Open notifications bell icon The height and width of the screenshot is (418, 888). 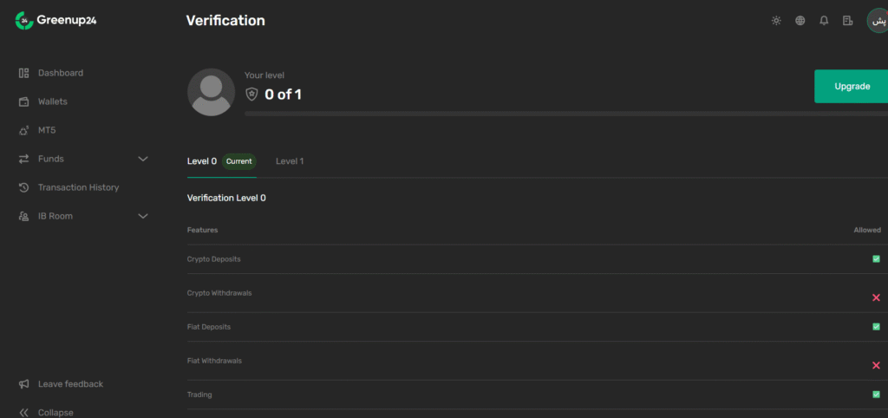tap(824, 21)
